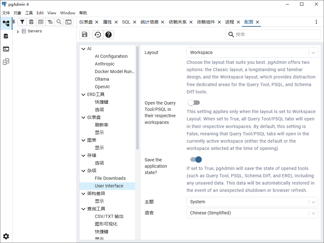324x243 pixels.
Task: Close the 仪表盘 tab
Action: pos(97,22)
